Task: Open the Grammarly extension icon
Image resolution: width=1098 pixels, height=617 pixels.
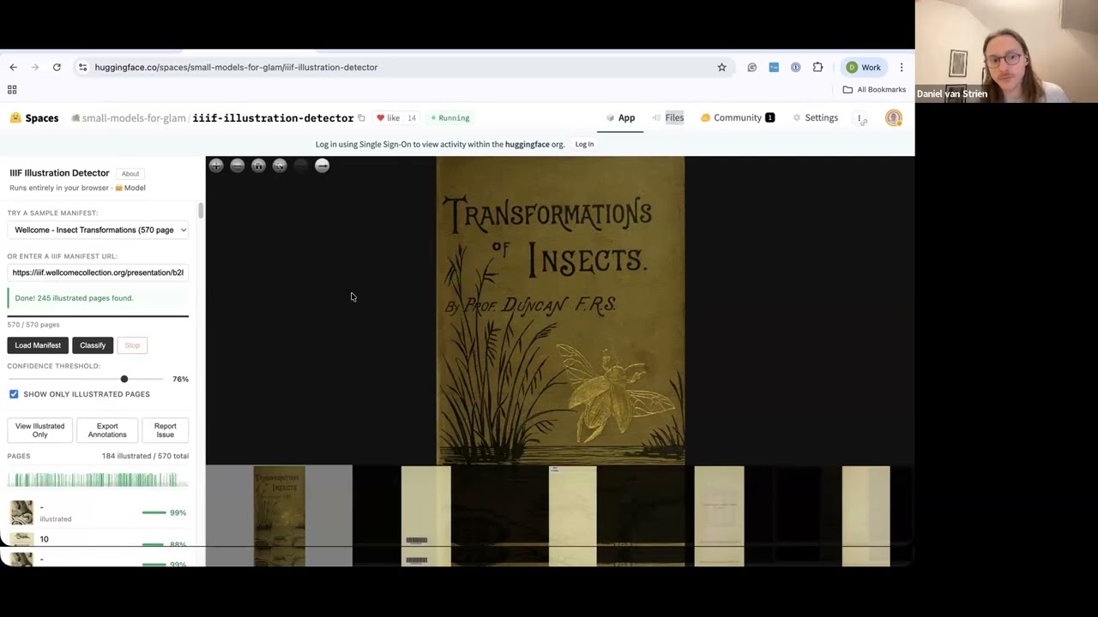Action: (x=752, y=67)
